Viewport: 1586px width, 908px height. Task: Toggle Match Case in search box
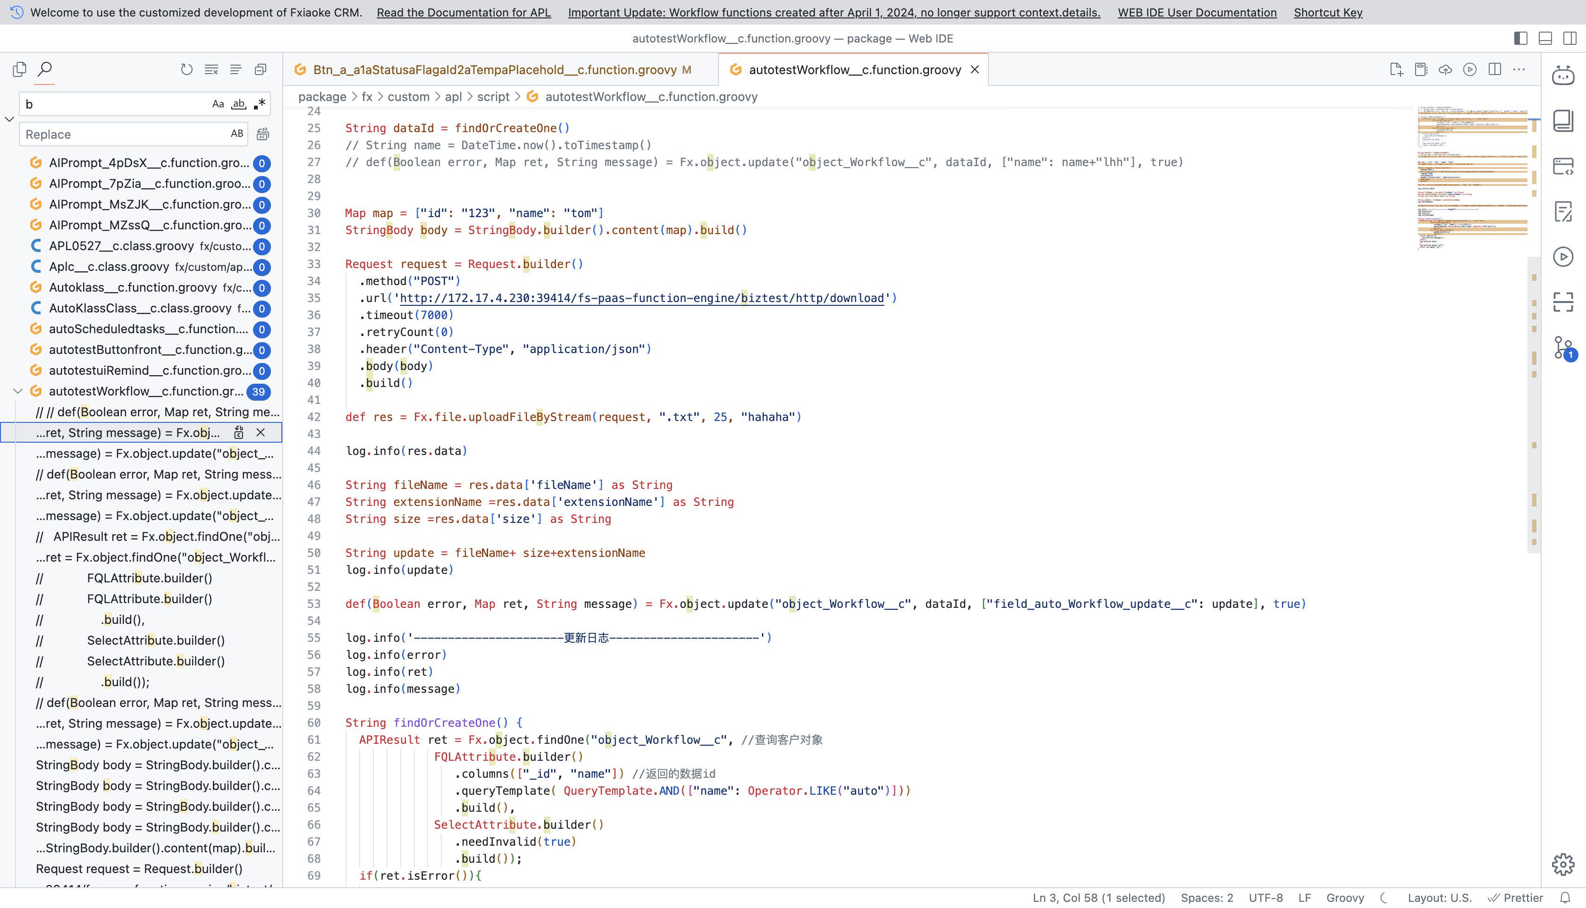pos(218,104)
